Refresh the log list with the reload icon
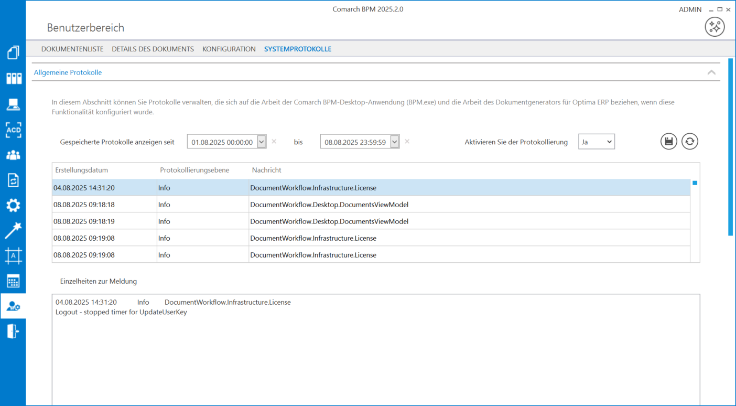Viewport: 736px width, 406px height. [689, 142]
